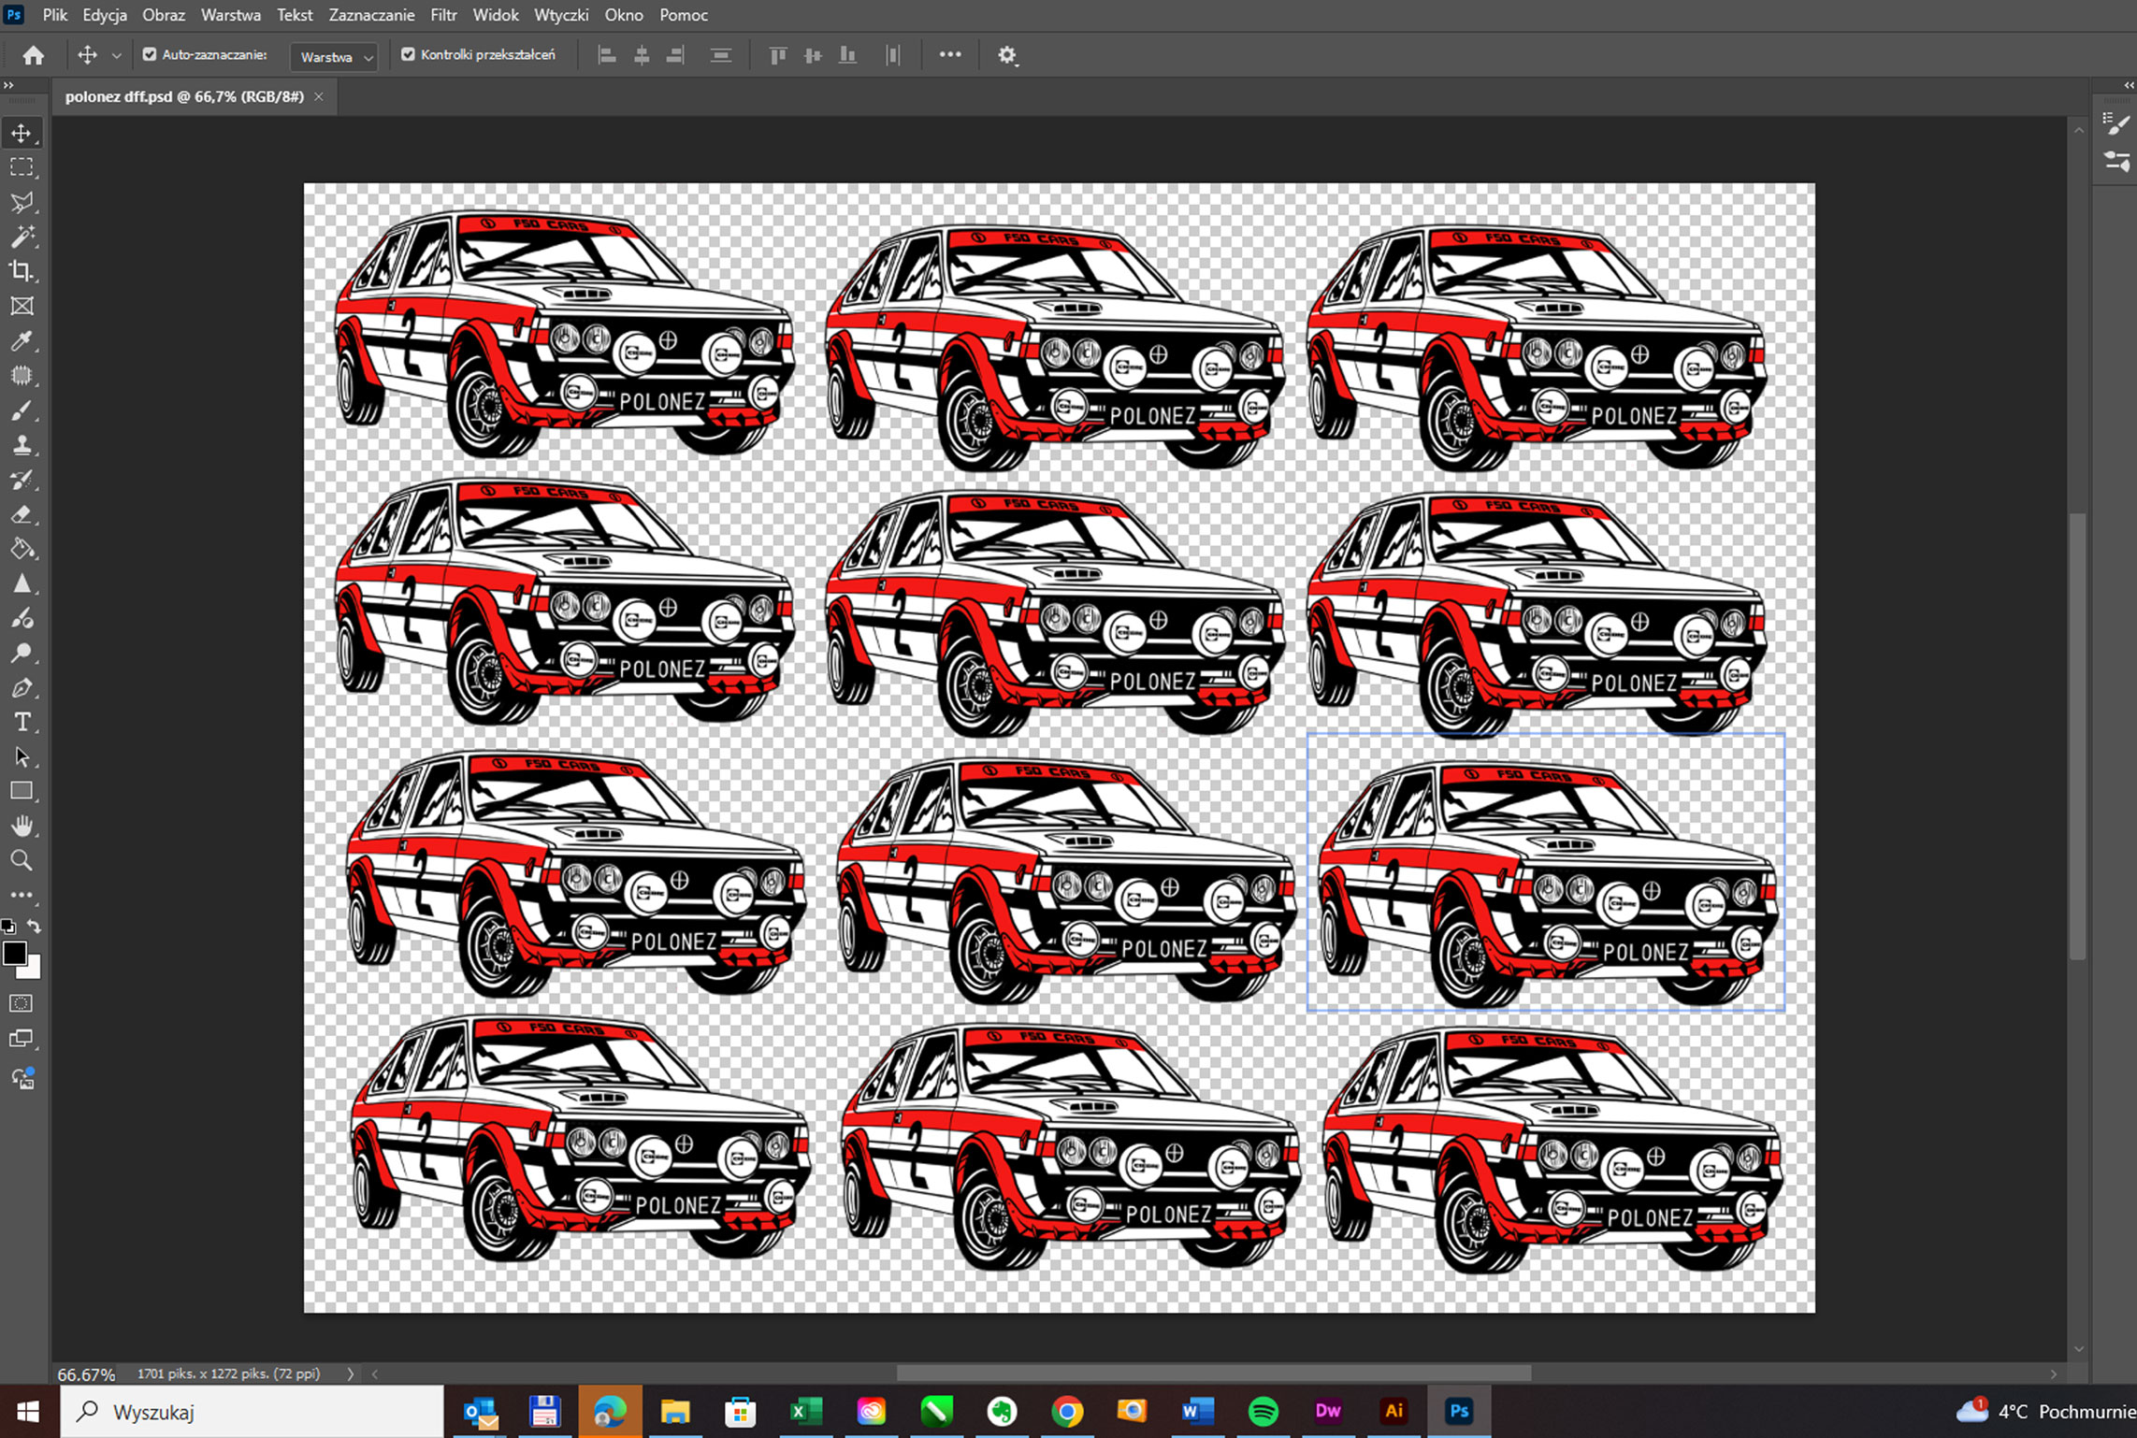Click the horizontal scrollbar of the canvas
The image size is (2137, 1438).
coord(1213,1373)
